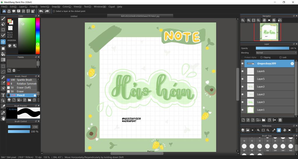Hide Layer6 visibility
Viewport: 298px width, 159px height.
click(x=242, y=71)
